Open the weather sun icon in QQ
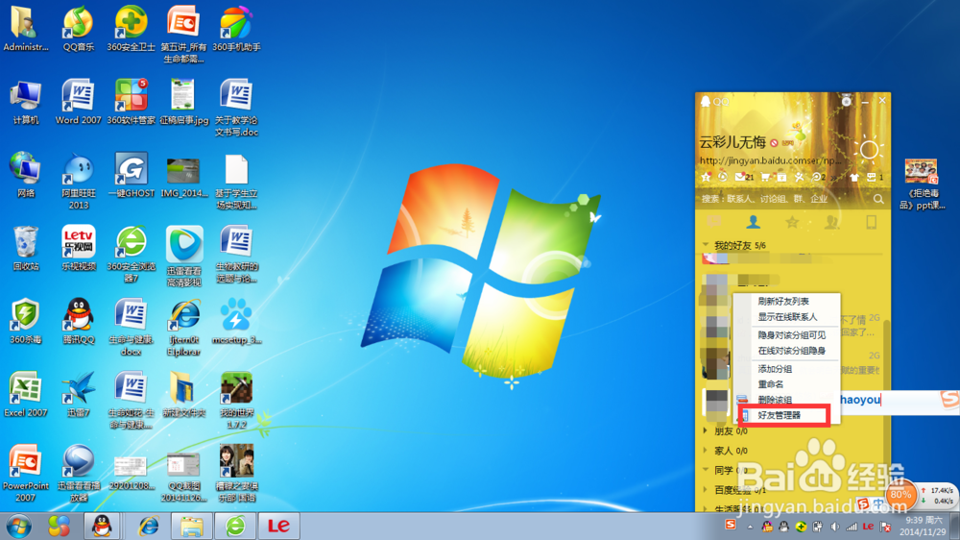 (868, 150)
